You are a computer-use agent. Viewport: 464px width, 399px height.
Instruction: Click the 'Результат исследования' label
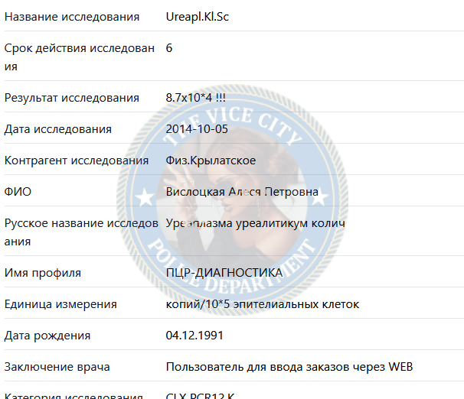point(72,98)
